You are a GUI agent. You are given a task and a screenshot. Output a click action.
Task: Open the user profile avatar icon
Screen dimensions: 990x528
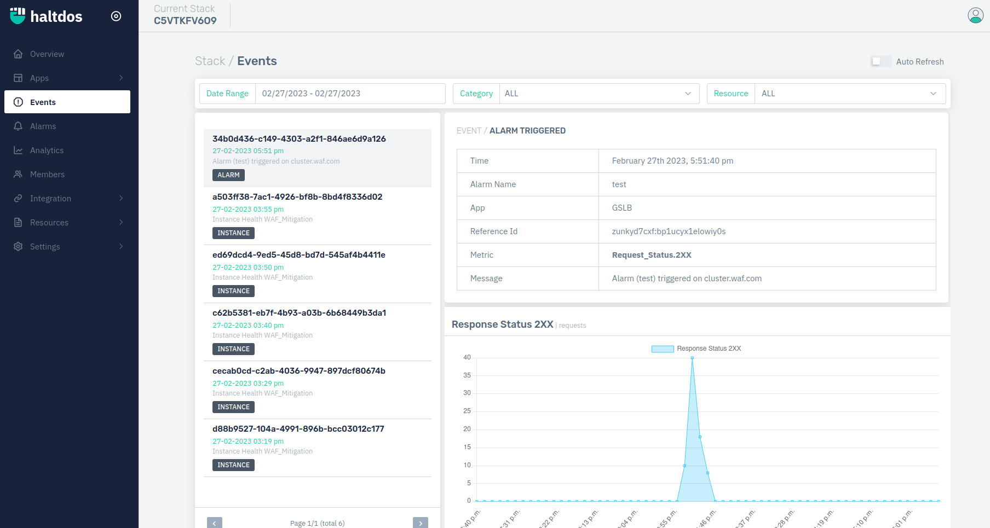(x=975, y=15)
